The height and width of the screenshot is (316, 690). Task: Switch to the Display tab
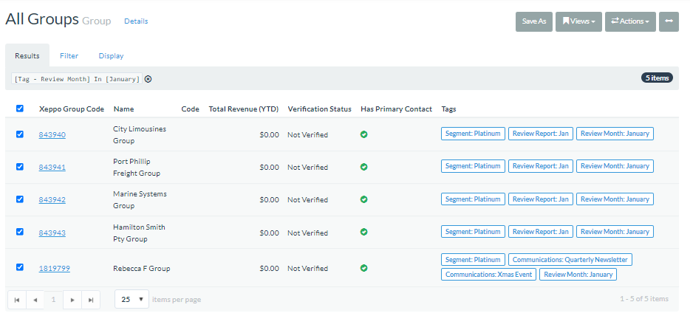click(111, 55)
